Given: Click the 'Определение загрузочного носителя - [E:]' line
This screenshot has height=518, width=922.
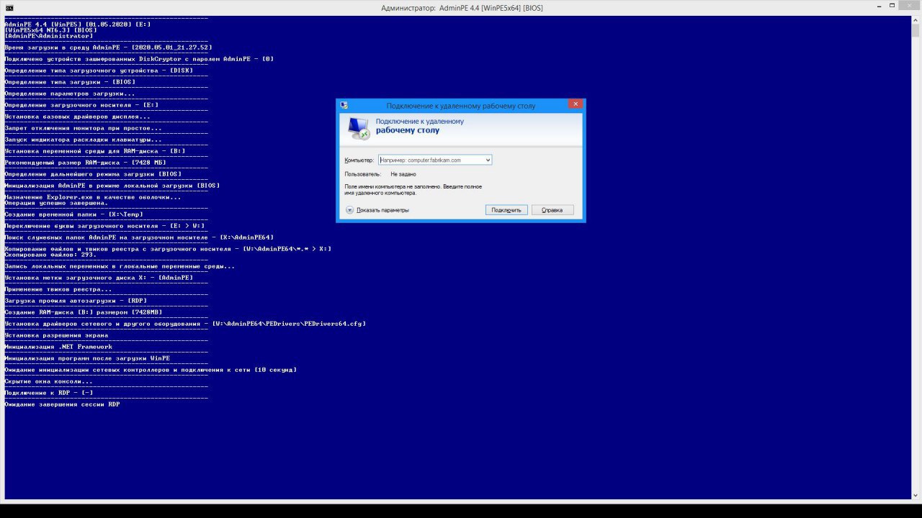Looking at the screenshot, I should coord(81,105).
